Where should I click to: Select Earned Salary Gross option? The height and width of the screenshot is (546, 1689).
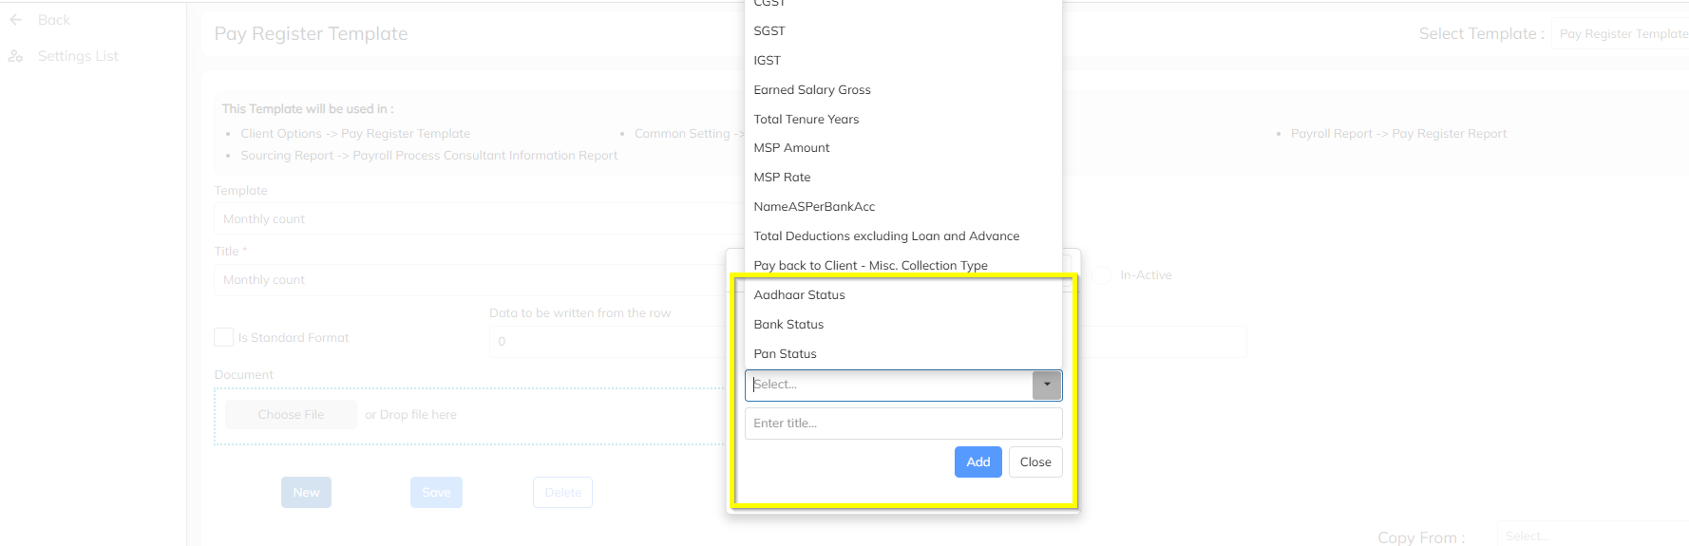click(x=812, y=90)
